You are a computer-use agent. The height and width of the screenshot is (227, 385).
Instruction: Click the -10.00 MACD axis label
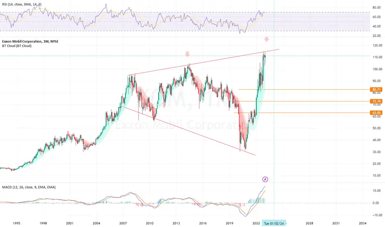click(x=377, y=215)
